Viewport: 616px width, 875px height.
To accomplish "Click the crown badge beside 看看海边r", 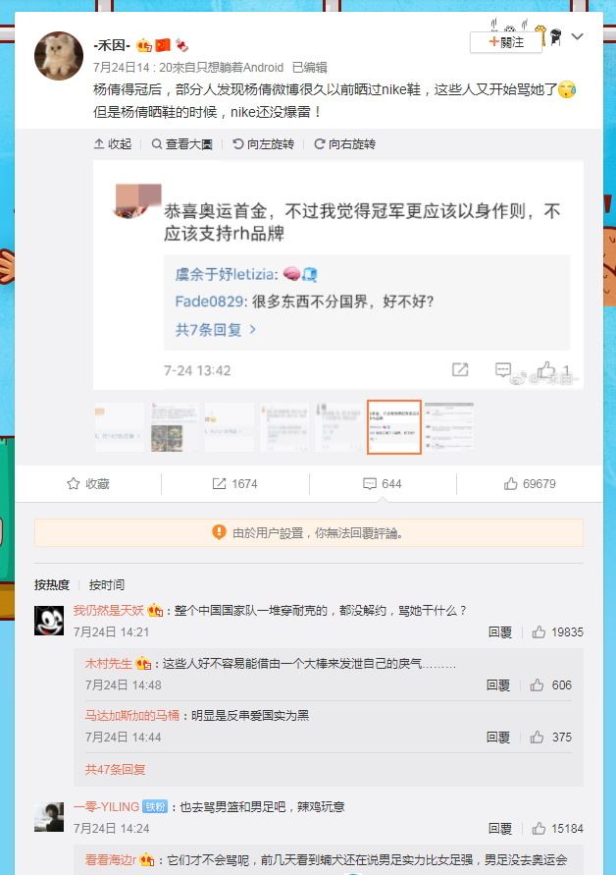I will click(146, 860).
